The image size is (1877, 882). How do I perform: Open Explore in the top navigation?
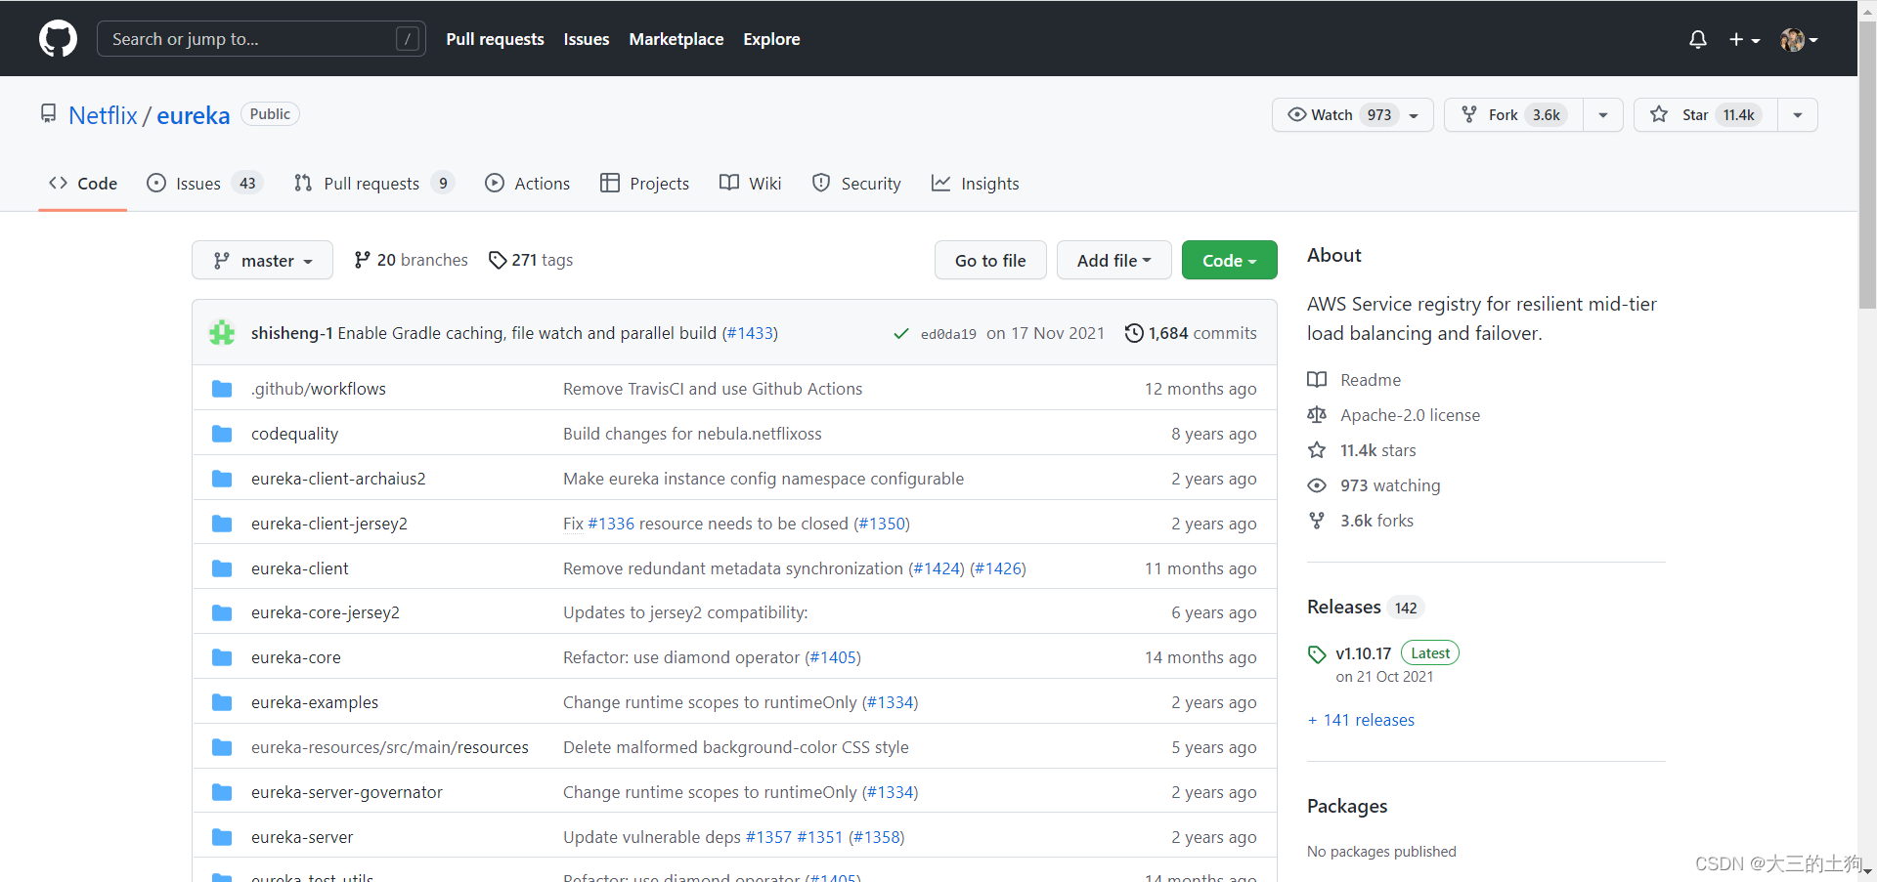coord(771,39)
